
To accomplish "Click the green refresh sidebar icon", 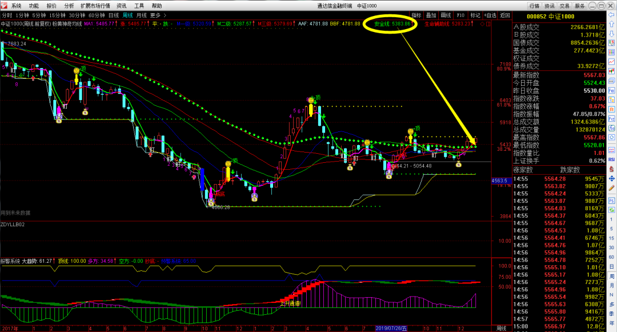I will (x=611, y=210).
